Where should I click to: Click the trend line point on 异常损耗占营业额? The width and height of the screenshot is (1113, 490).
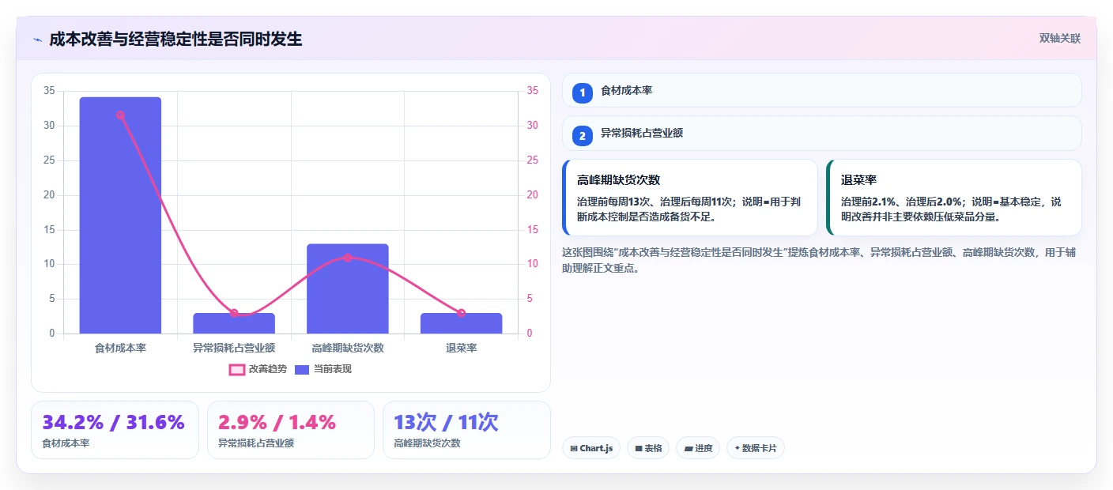(234, 313)
